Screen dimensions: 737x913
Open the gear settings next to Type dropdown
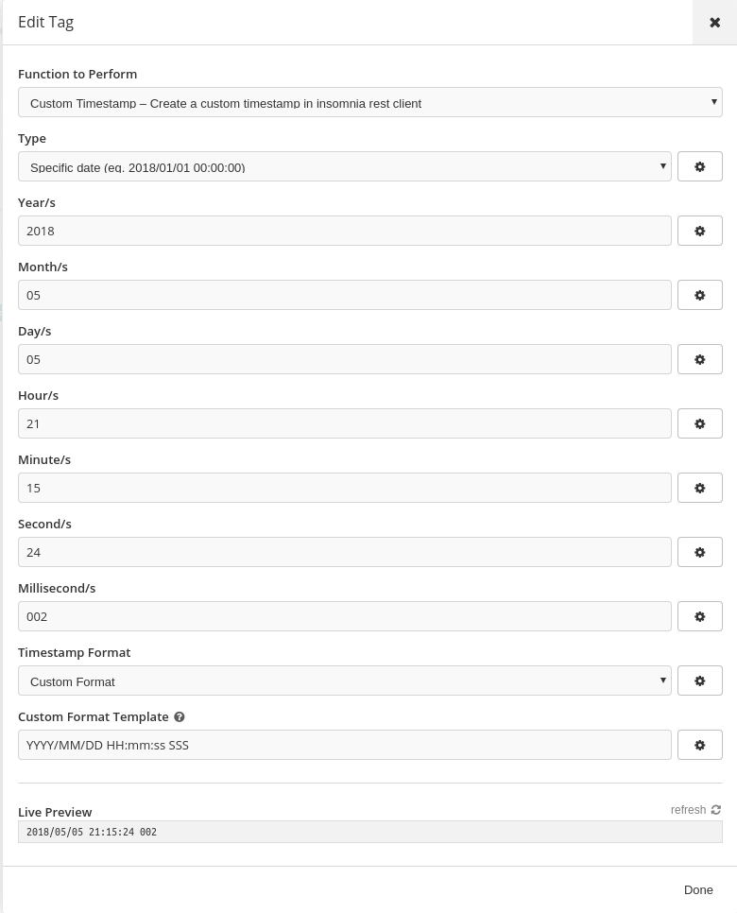700,166
